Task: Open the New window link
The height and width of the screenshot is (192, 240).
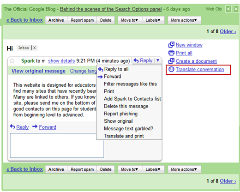Action: coord(189,45)
